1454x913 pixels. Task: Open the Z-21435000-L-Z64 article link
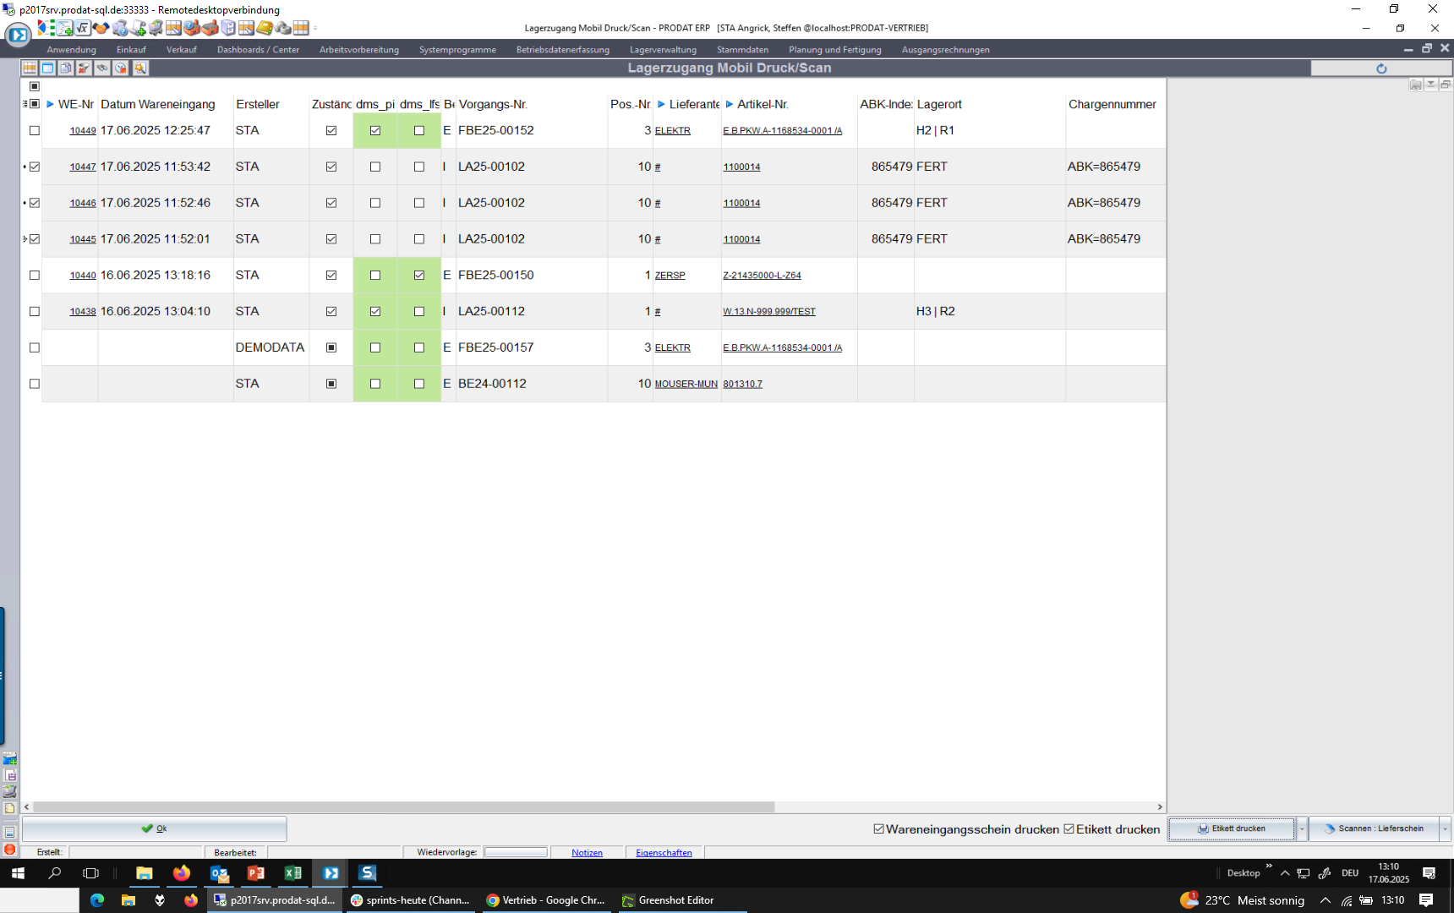pyautogui.click(x=762, y=276)
